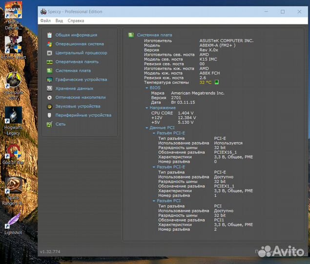Viewport: 310px width, 264px height.
Task: Click the Системная плата heading in details pane
Action: click(154, 35)
